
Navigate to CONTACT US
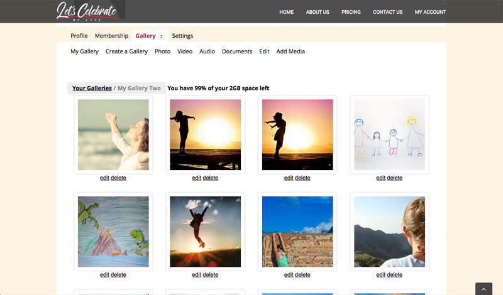[387, 12]
